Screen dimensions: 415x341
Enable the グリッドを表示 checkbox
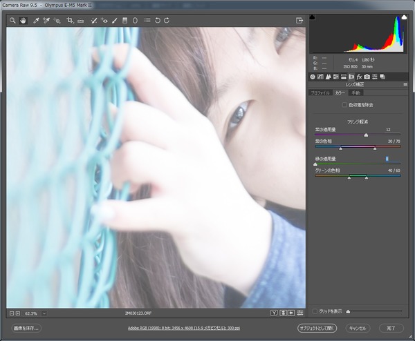click(x=315, y=311)
